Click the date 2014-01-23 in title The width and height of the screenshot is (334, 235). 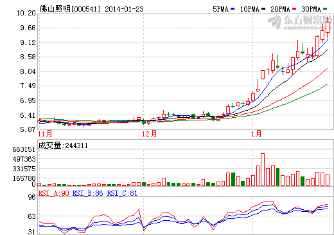coord(124,9)
